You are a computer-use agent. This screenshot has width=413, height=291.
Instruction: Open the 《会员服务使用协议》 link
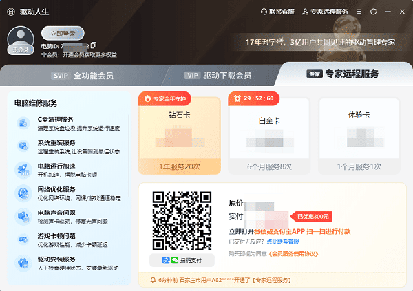click(293, 254)
